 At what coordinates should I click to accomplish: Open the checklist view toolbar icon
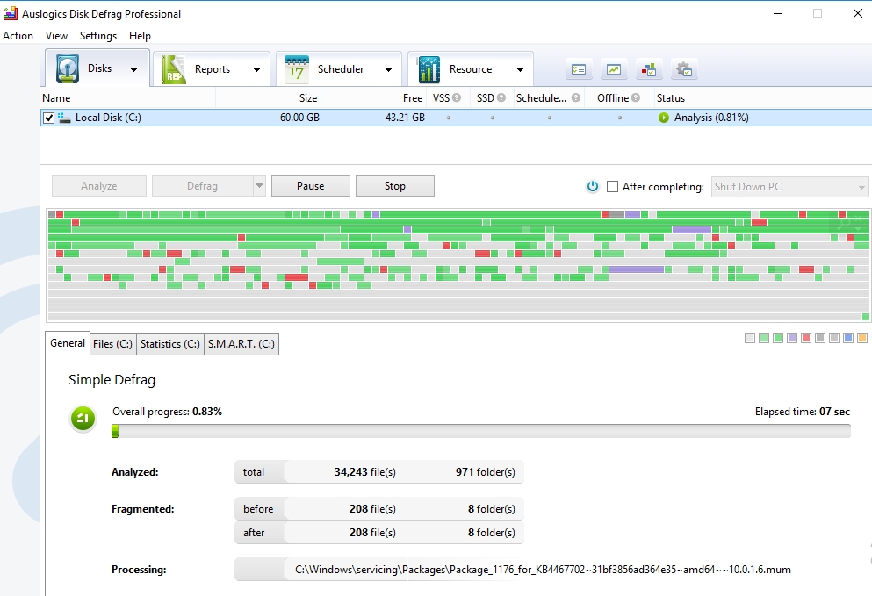coord(579,69)
